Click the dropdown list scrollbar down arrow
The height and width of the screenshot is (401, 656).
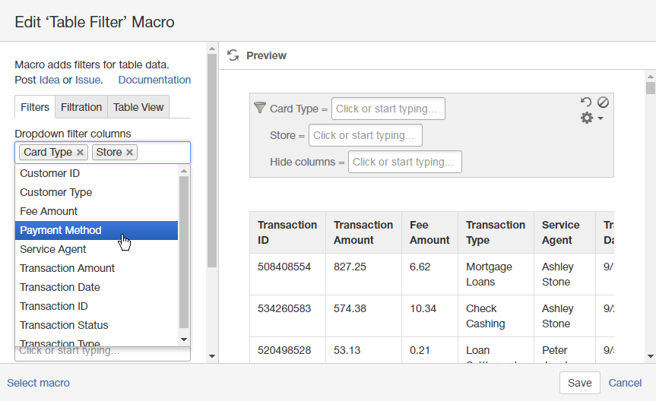[184, 339]
